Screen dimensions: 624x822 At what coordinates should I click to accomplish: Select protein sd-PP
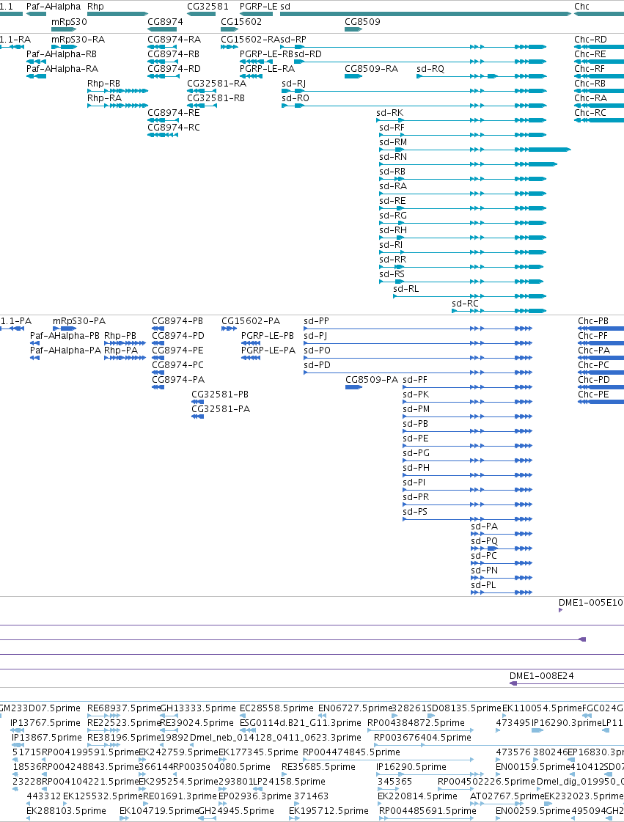click(x=316, y=321)
